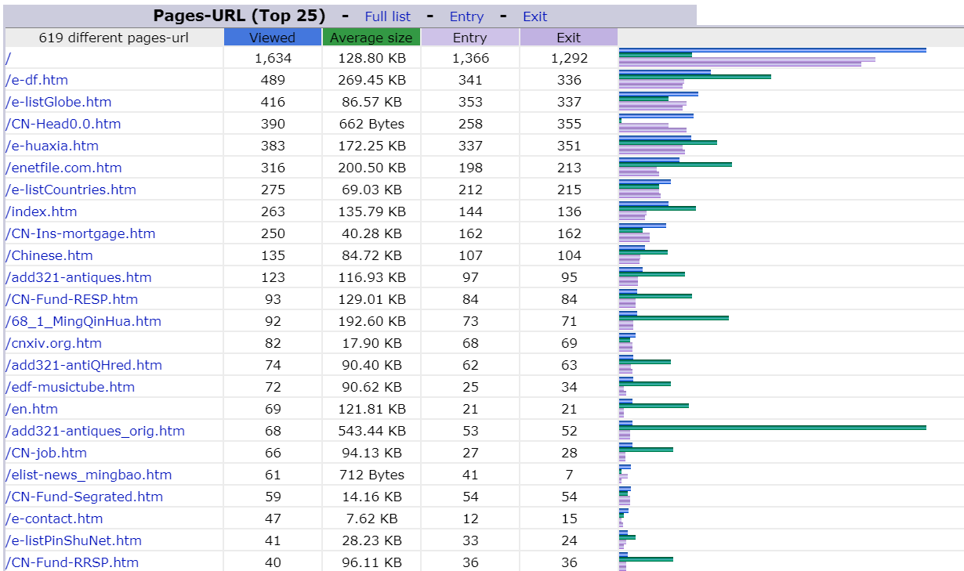
Task: Open the Exit link in the header
Action: [x=535, y=16]
